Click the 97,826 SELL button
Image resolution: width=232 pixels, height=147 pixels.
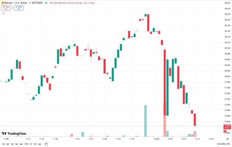point(6,8)
